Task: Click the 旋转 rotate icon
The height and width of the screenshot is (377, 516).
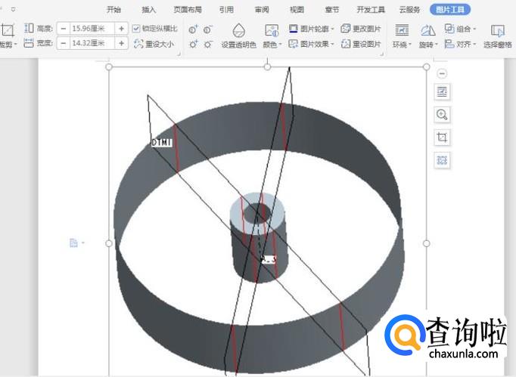Action: coord(428,35)
